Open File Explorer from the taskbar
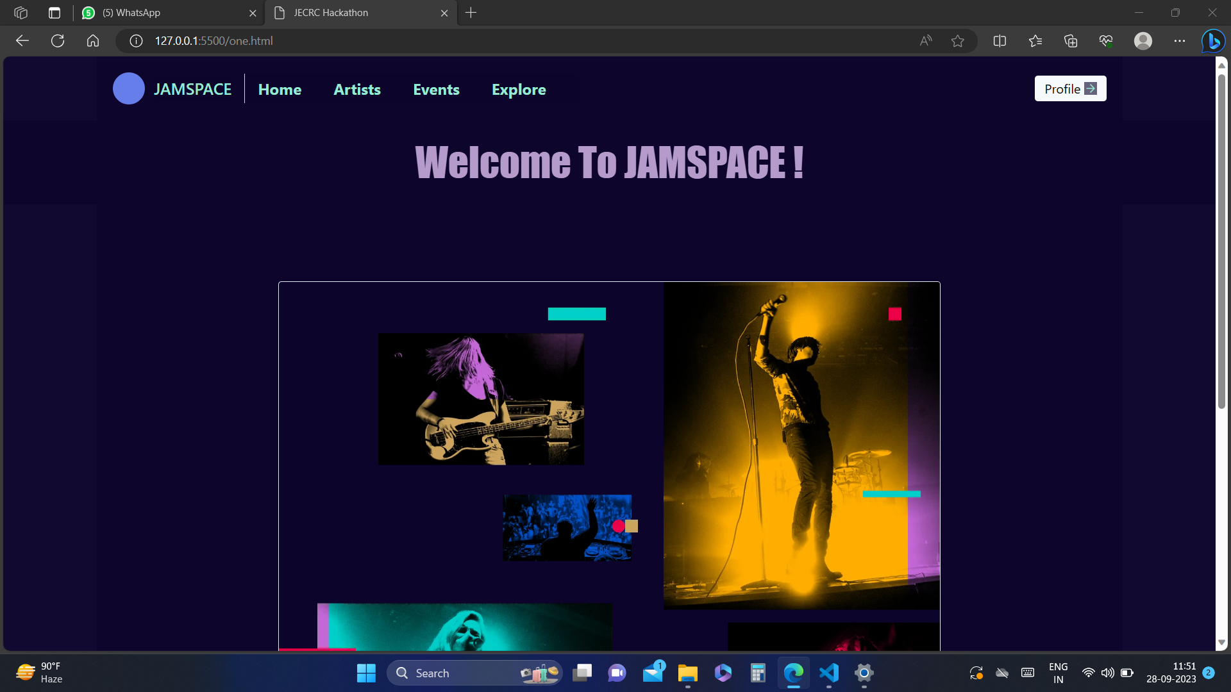 tap(687, 673)
